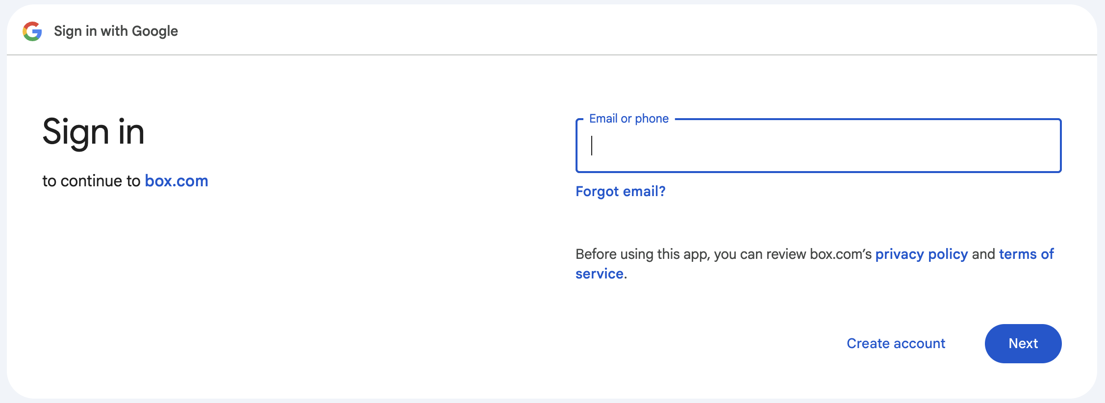The height and width of the screenshot is (403, 1105).
Task: Click the Google "G" logo
Action: [x=32, y=31]
